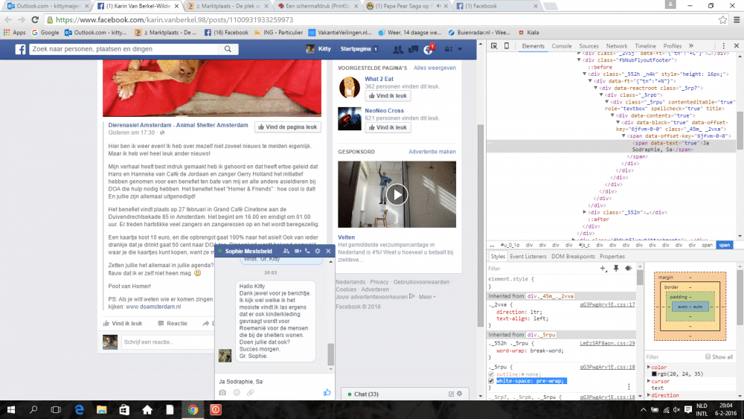The width and height of the screenshot is (744, 419).
Task: Open options gear in Sophie Mestebeld chat
Action: (x=318, y=251)
